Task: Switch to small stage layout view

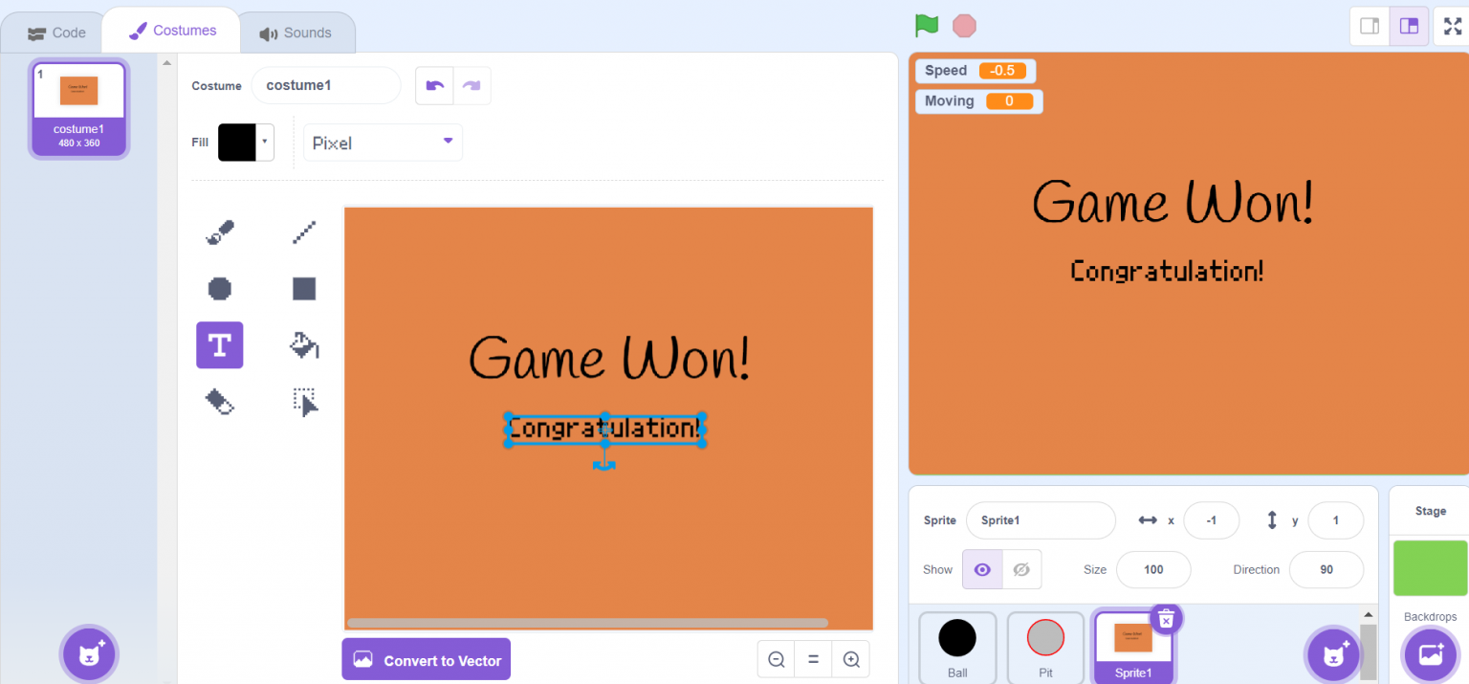Action: (1369, 26)
